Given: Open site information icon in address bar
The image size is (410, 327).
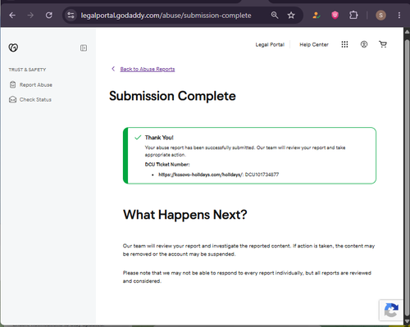Looking at the screenshot, I should click(71, 16).
